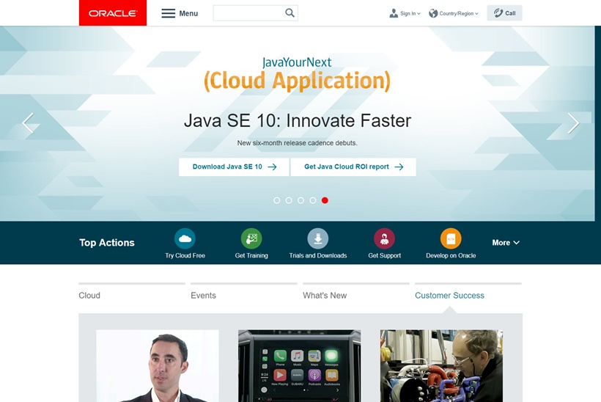Open the Get Training link text

pyautogui.click(x=251, y=255)
